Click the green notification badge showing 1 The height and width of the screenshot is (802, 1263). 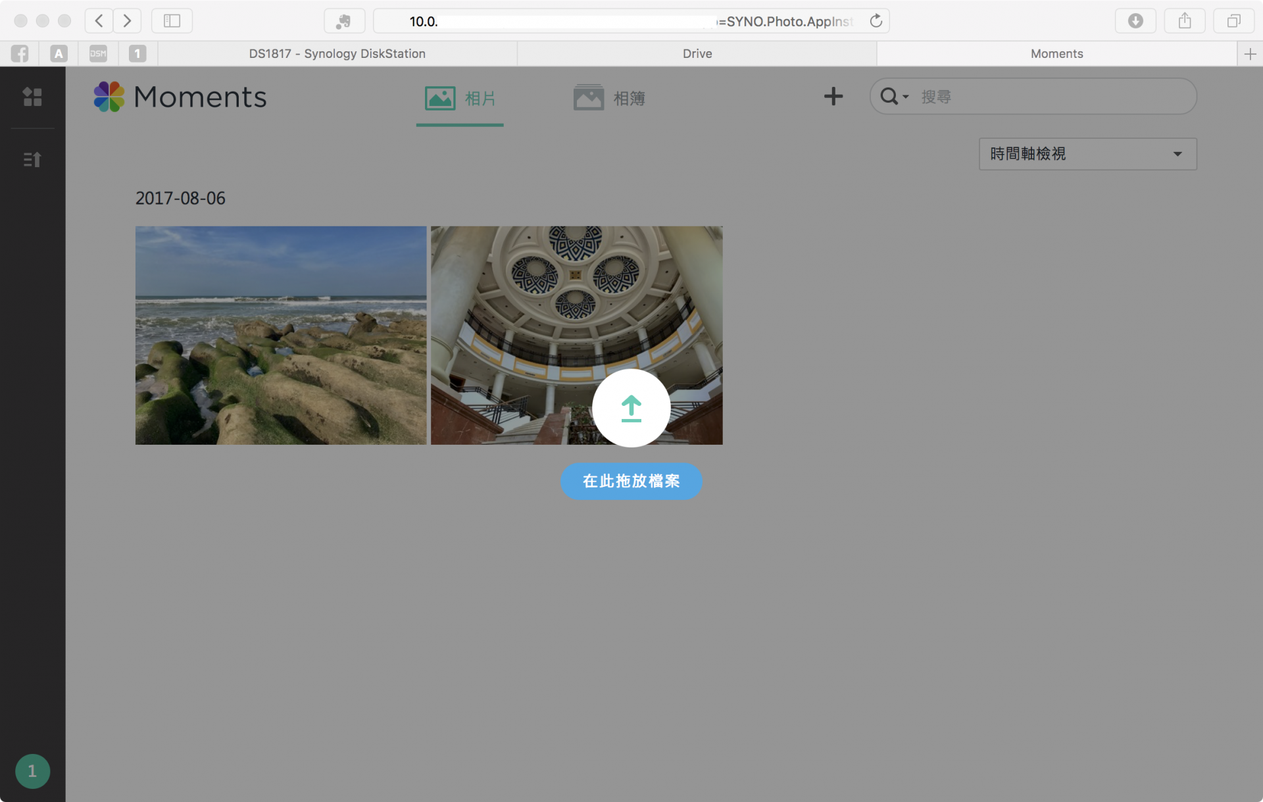(32, 771)
